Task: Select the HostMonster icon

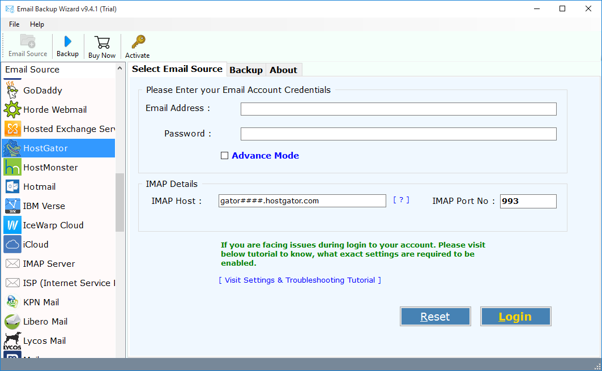Action: pyautogui.click(x=12, y=168)
